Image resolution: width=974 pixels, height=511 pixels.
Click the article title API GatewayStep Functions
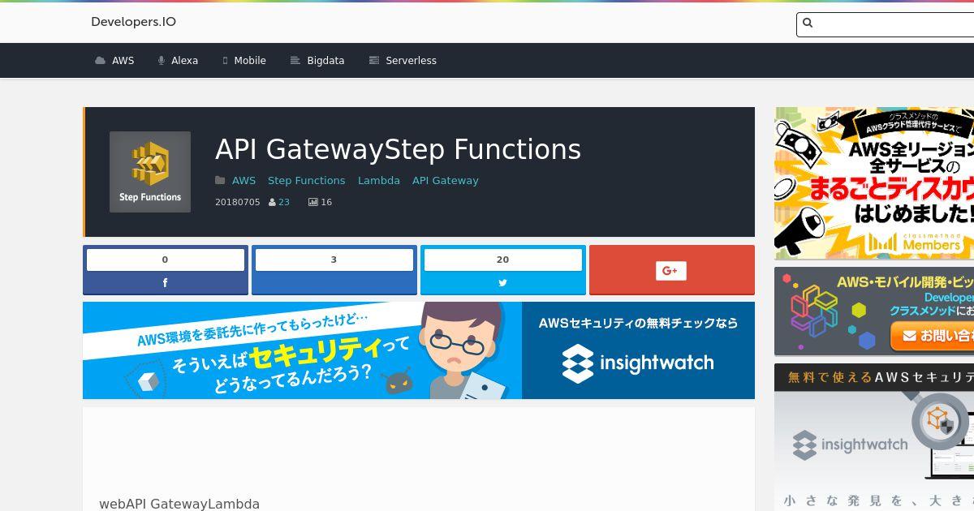[398, 149]
